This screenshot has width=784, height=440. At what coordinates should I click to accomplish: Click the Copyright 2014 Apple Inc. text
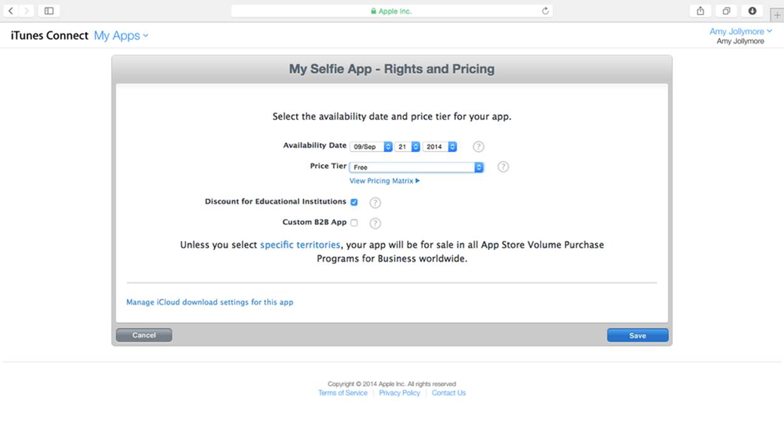391,384
